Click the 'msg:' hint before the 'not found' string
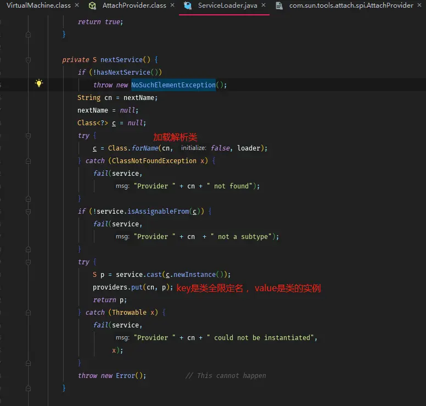 pyautogui.click(x=122, y=186)
